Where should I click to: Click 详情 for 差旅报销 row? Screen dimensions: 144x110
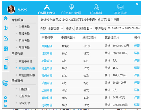137,97
